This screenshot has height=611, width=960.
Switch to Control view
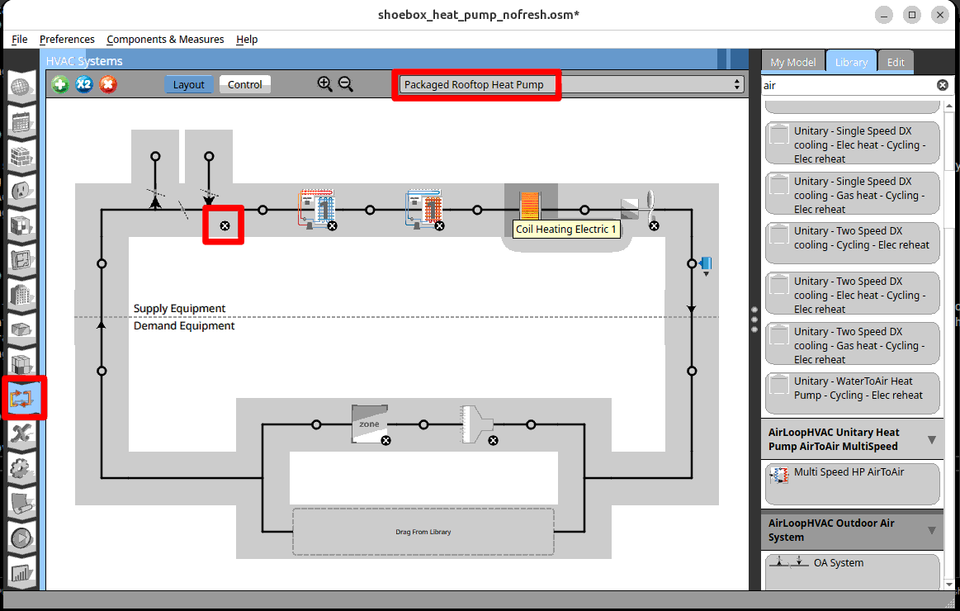point(245,84)
